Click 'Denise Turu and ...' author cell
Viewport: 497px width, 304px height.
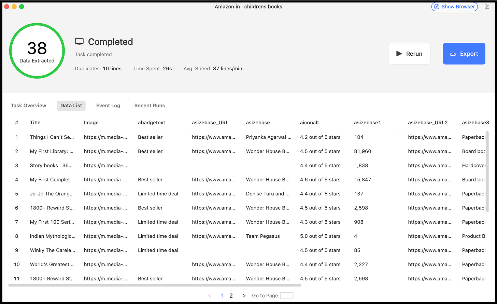[268, 194]
